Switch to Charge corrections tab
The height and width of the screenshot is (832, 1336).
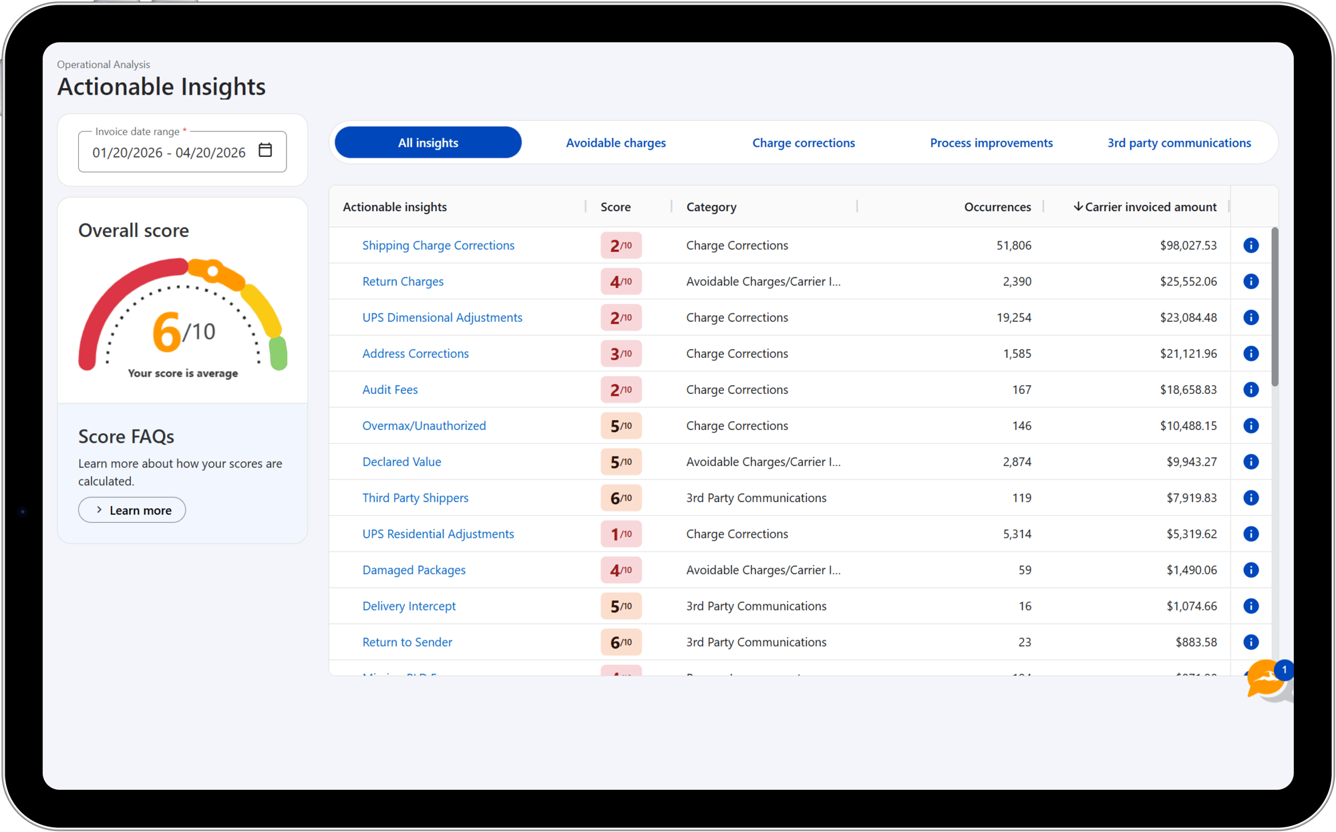tap(804, 142)
